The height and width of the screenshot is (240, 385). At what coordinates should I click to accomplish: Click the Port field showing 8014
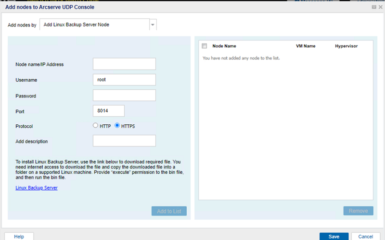[109, 111]
